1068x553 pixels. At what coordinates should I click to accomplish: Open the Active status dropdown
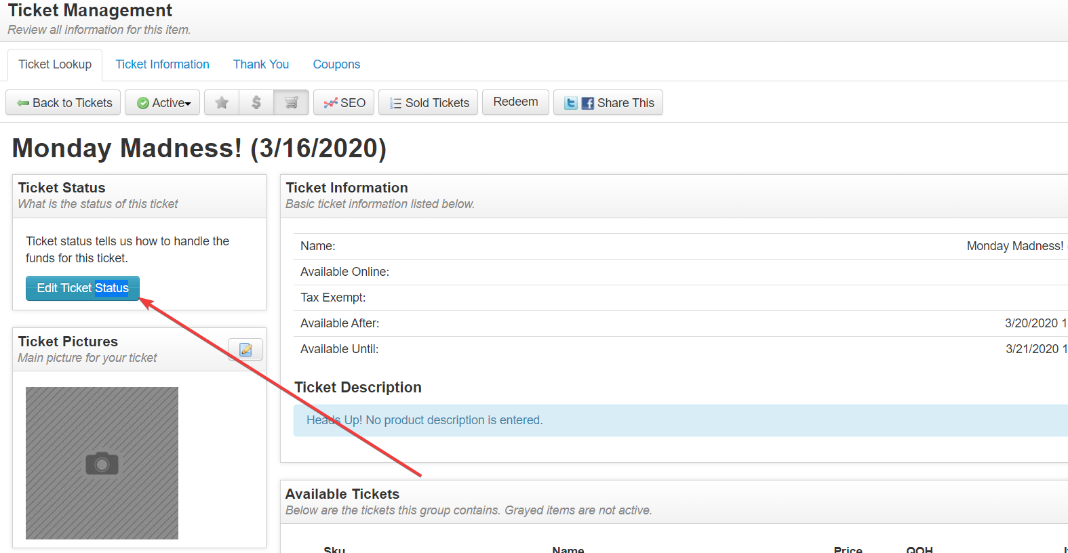click(163, 103)
